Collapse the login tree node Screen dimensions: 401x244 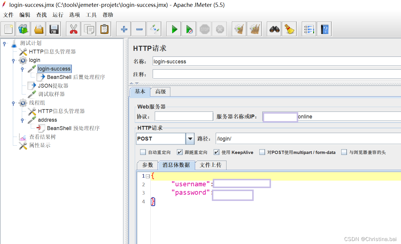click(x=13, y=60)
